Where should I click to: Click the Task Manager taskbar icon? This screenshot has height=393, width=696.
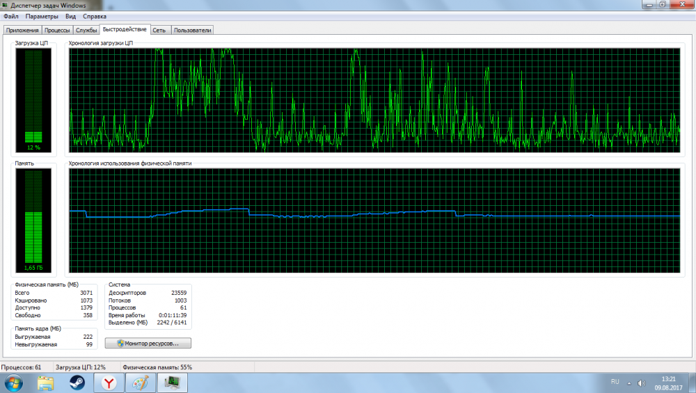pos(171,383)
